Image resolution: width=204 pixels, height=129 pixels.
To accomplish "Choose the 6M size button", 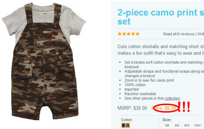I will 187,125.
